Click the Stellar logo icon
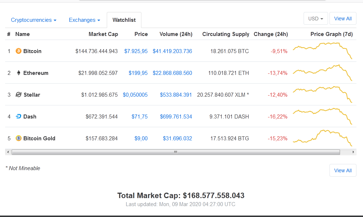This screenshot has width=363, height=217. point(19,95)
